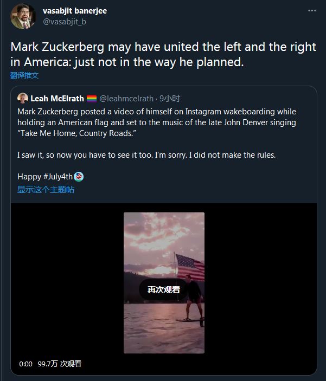Open the #July4th hashtag
The image size is (326, 381).
click(x=58, y=176)
